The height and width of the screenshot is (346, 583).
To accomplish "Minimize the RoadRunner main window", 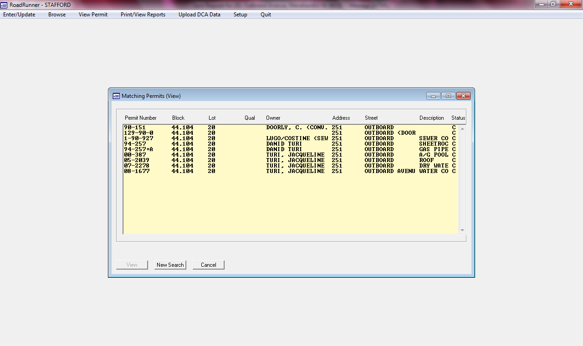I will 541,4.
